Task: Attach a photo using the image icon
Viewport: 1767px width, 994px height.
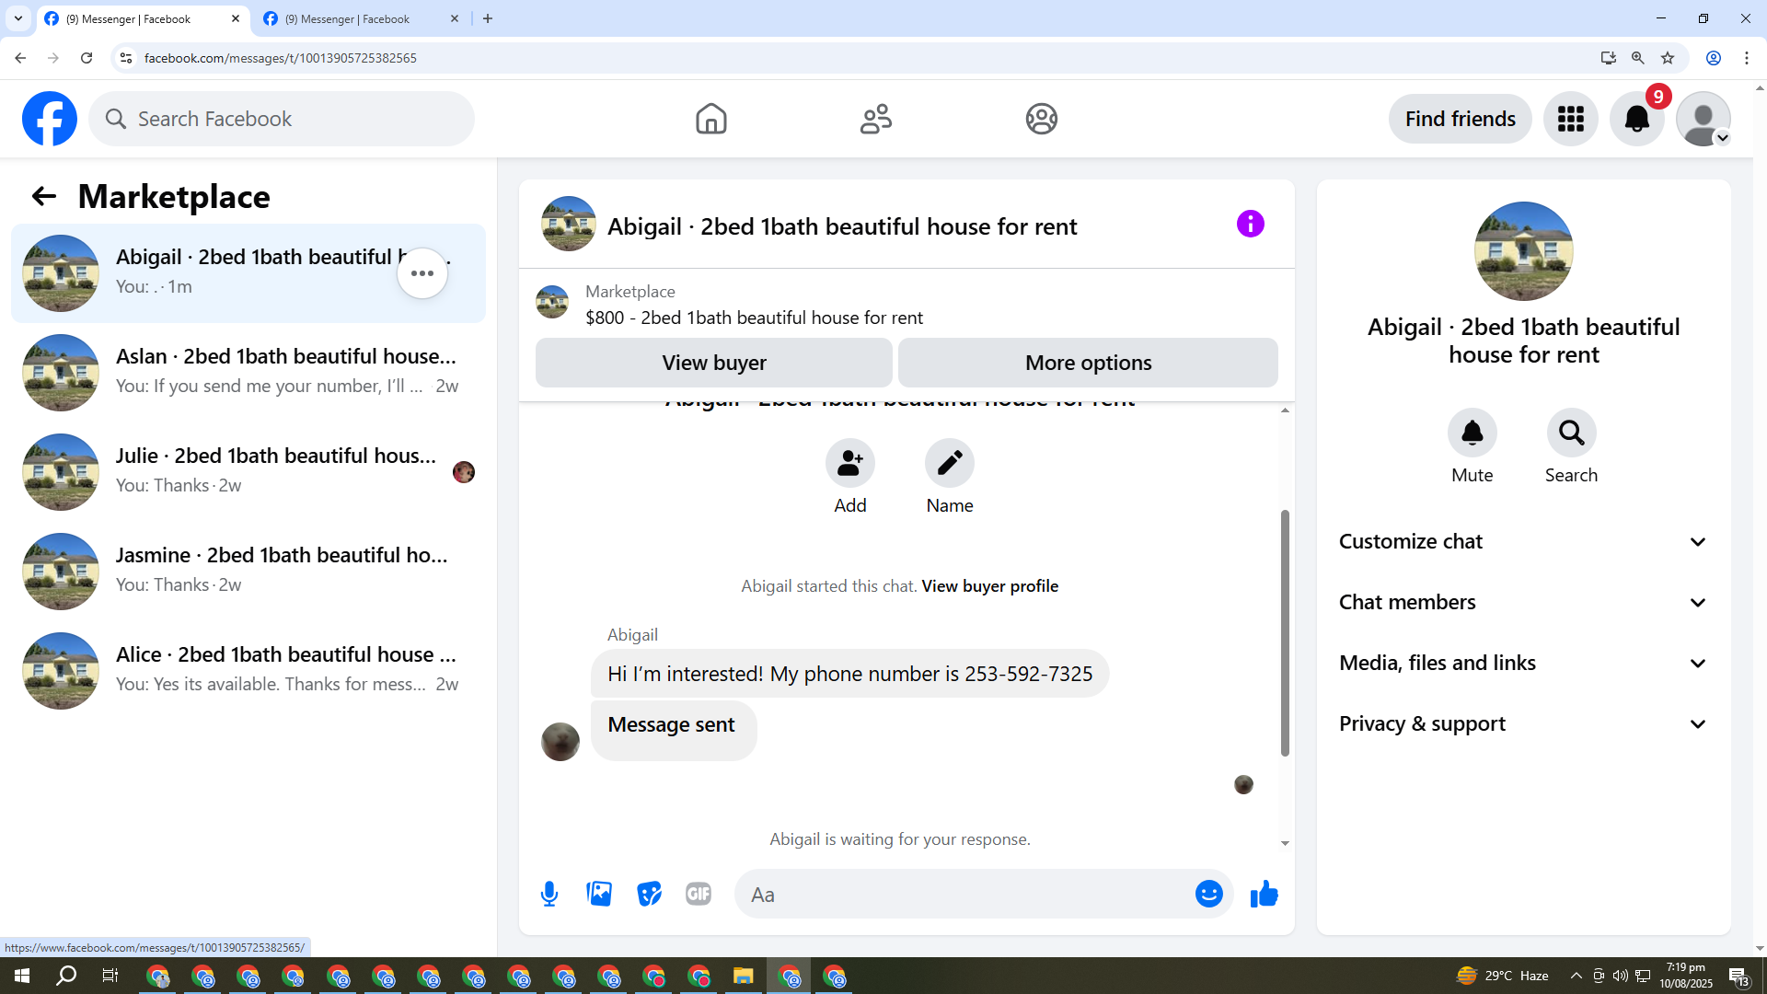Action: pos(599,894)
